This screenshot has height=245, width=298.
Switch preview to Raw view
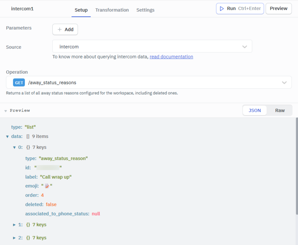coord(280,110)
